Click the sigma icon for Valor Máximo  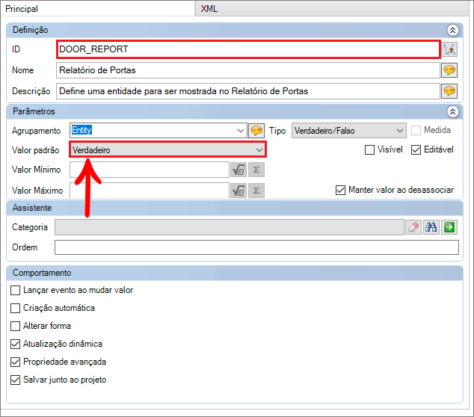[256, 191]
